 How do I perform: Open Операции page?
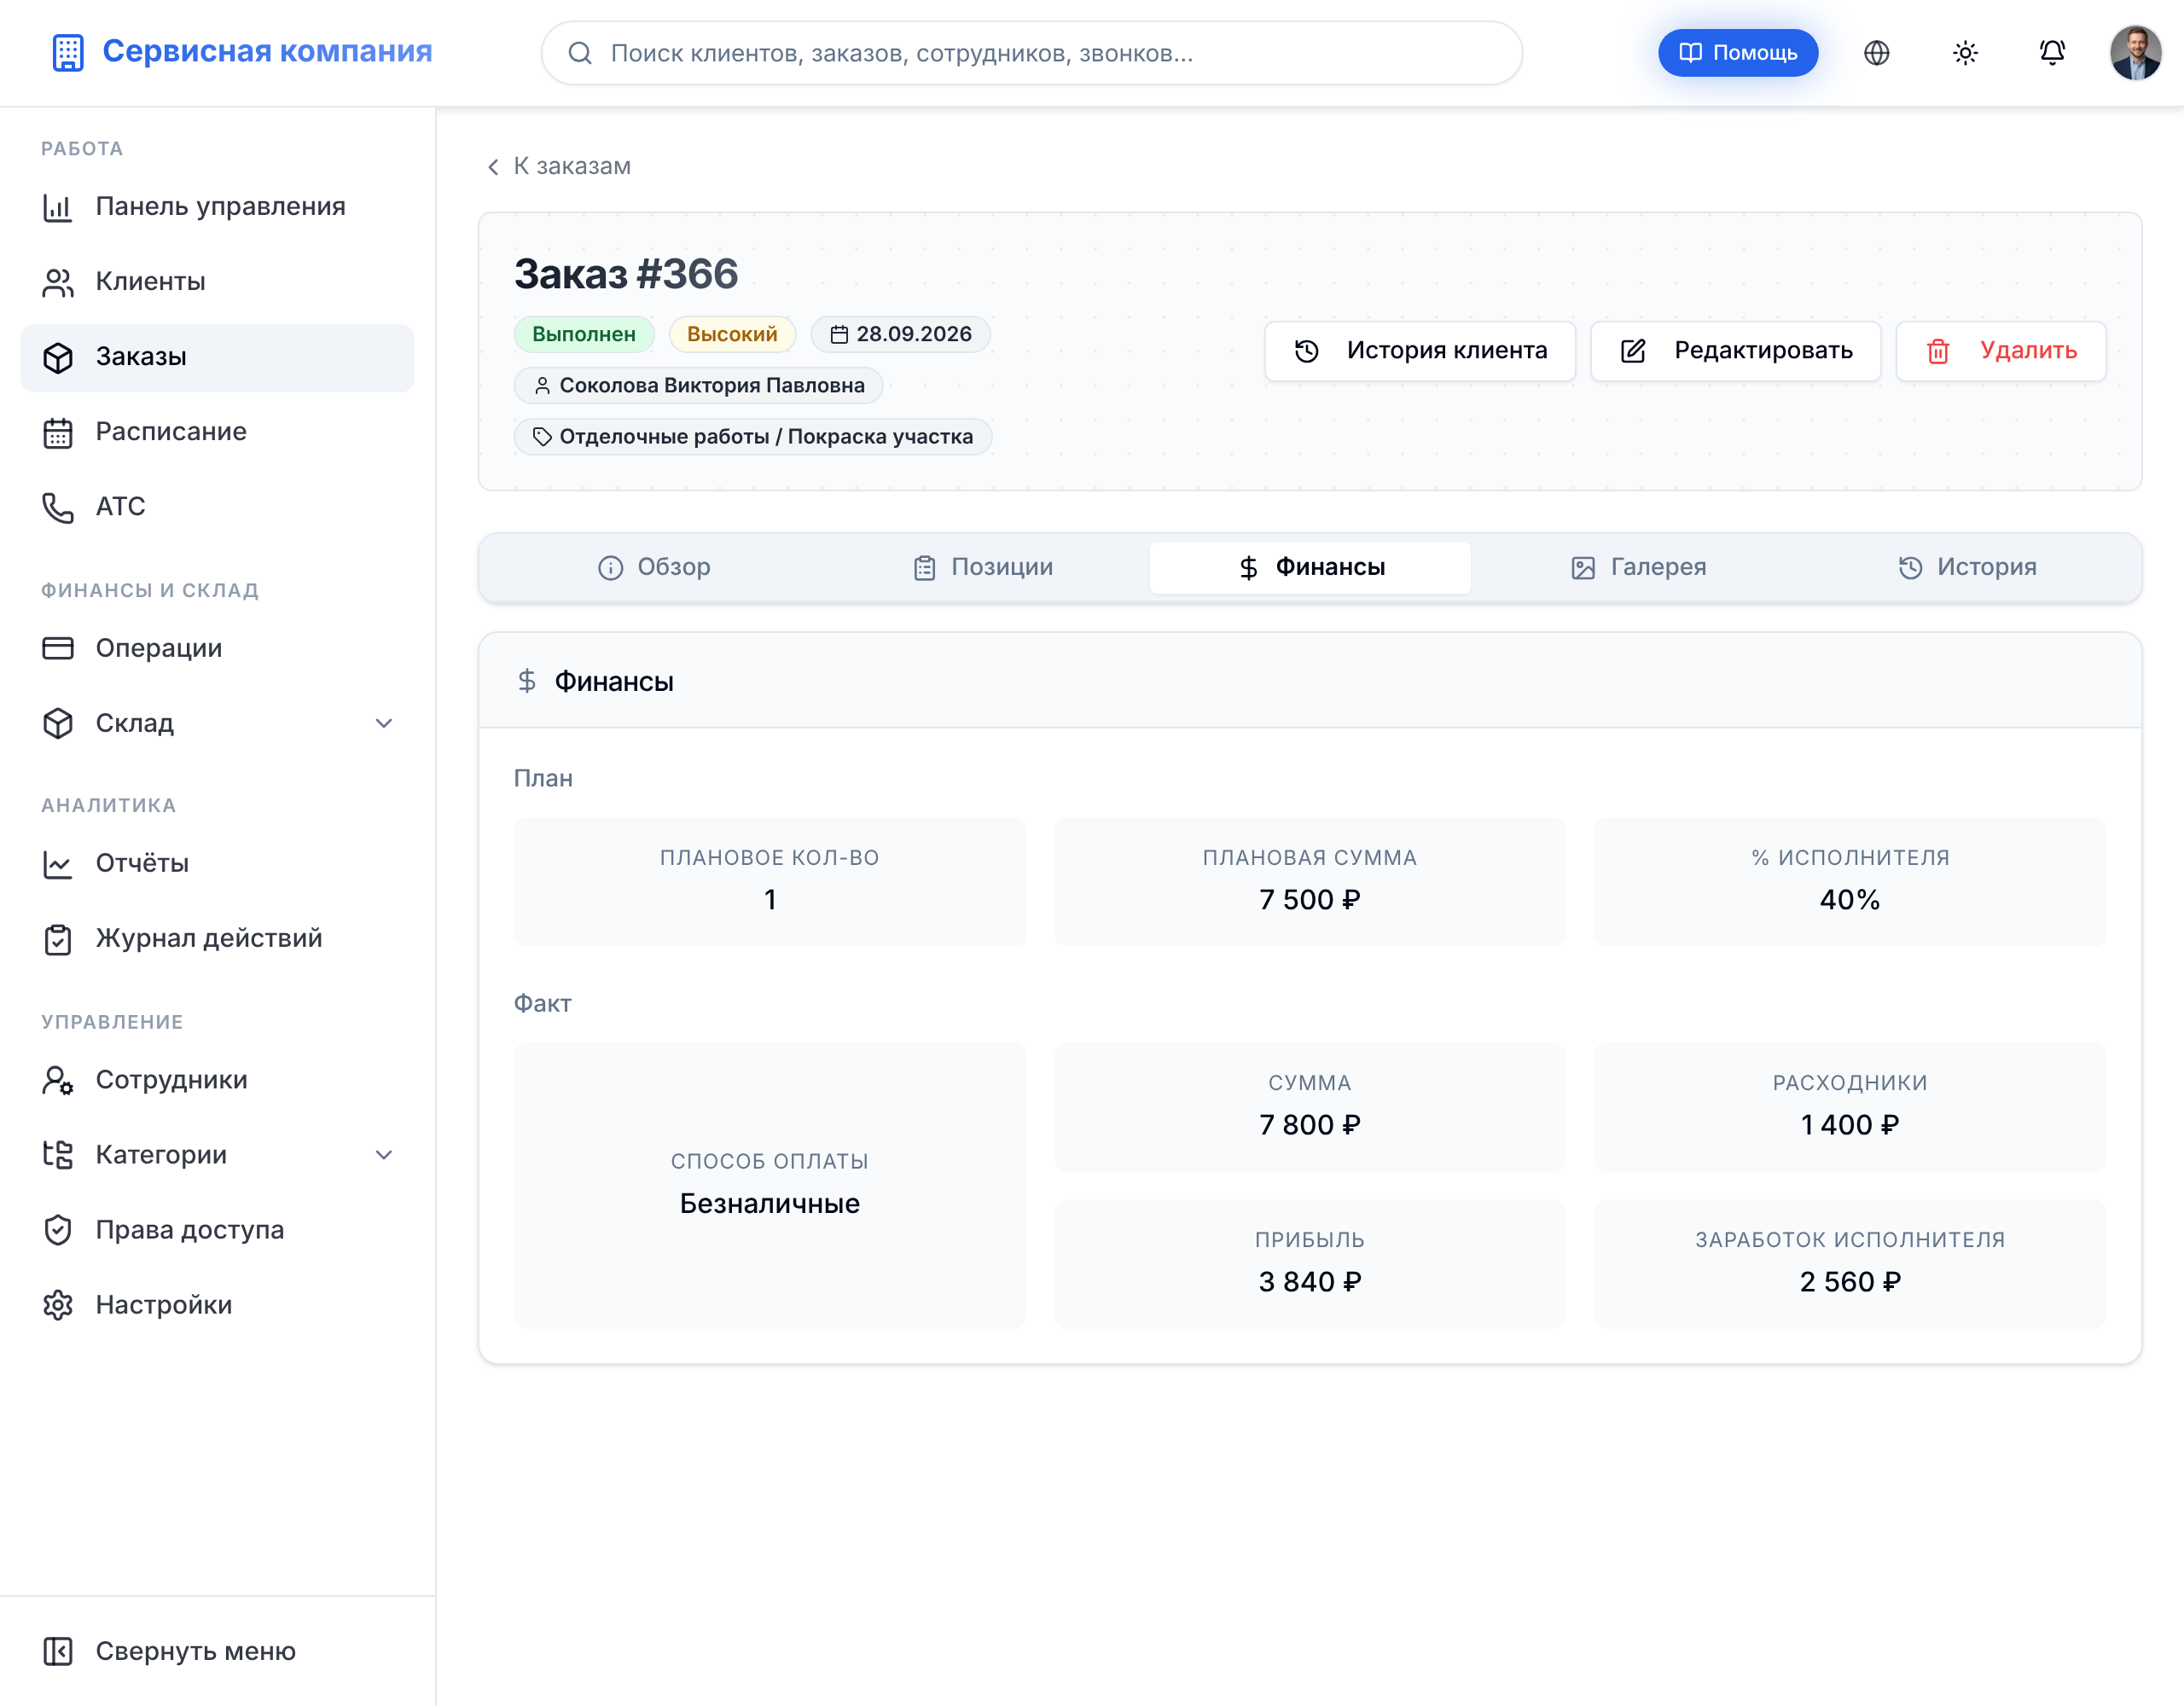pyautogui.click(x=217, y=648)
